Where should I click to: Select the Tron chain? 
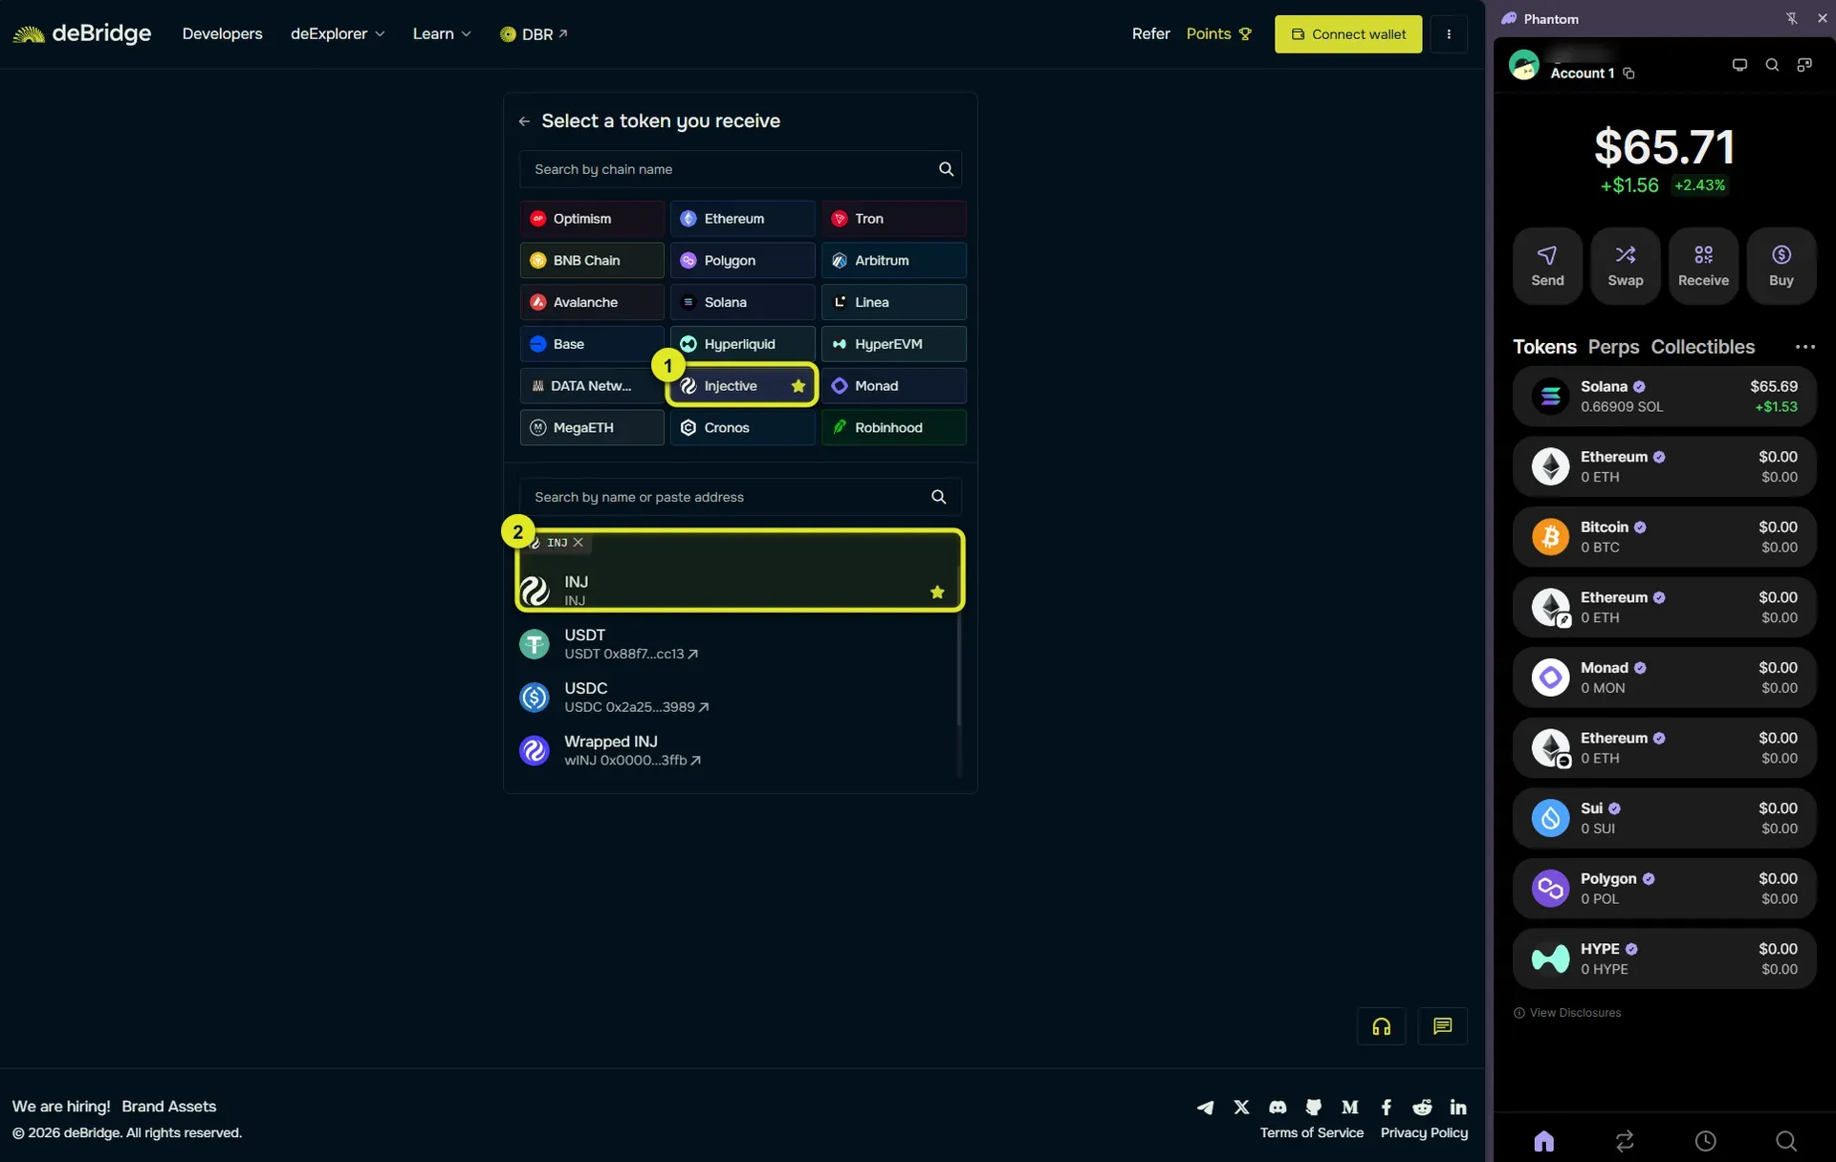click(x=893, y=219)
